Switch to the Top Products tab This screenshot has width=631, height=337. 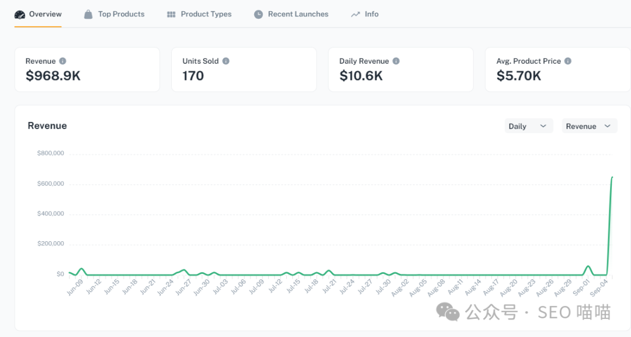[121, 14]
